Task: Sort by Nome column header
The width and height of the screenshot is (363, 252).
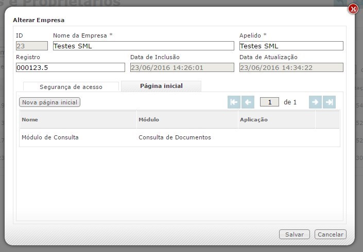Action: point(78,120)
